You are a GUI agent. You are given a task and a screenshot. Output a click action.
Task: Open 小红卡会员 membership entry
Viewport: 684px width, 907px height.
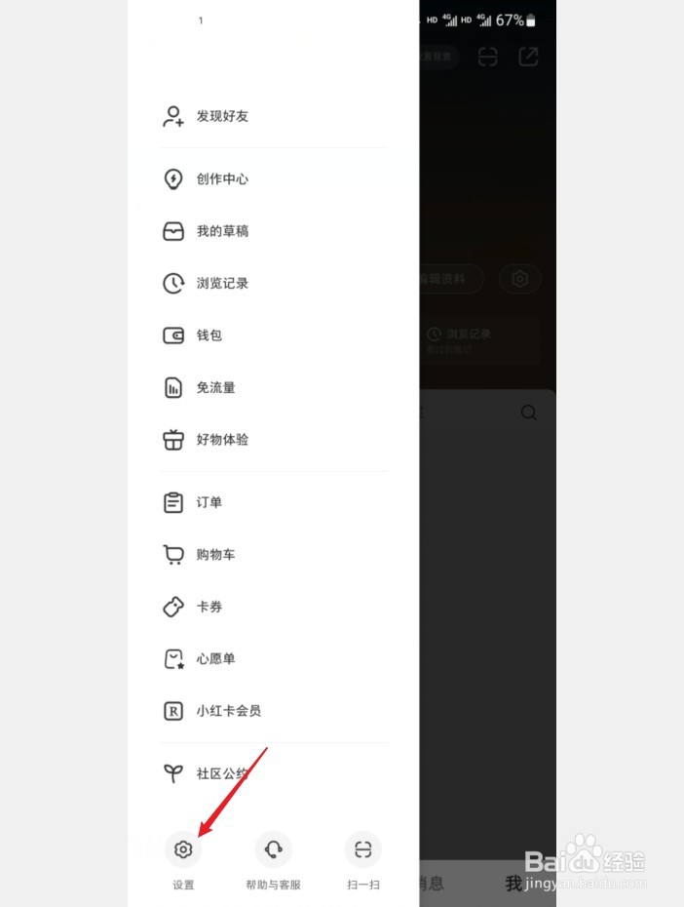(x=274, y=711)
